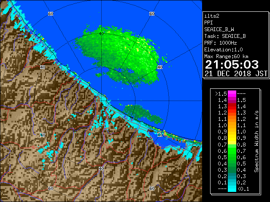Select the 'Task: SEAICE_B' line
Image resolution: width=270 pixels, height=202 pixels.
click(225, 36)
